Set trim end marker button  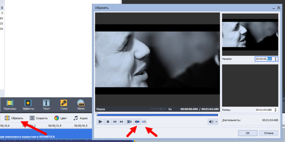pyautogui.click(x=144, y=122)
